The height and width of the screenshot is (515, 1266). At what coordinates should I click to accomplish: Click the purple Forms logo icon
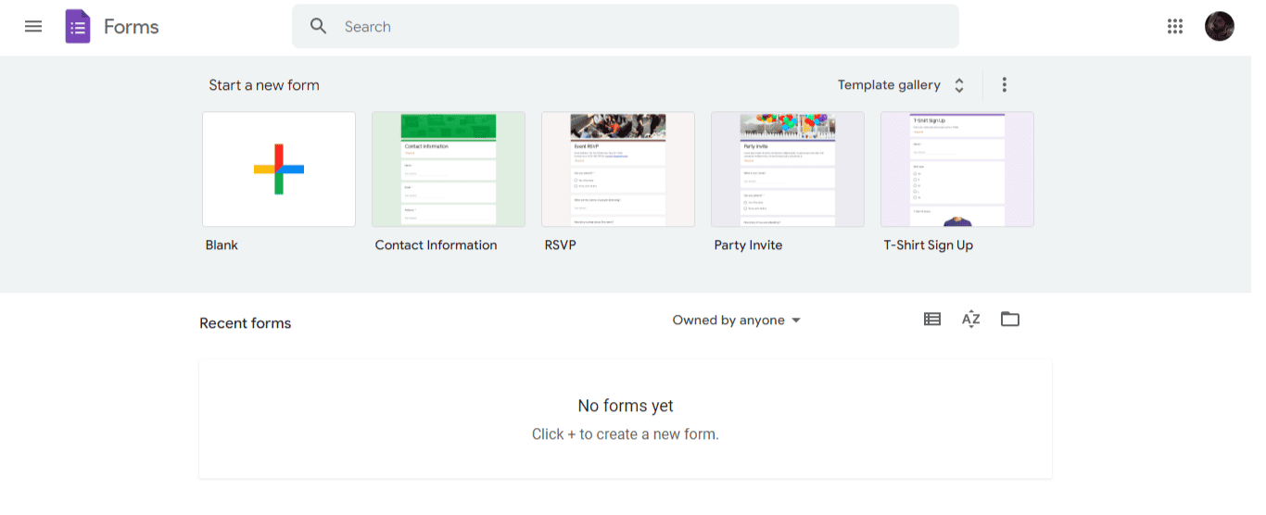pyautogui.click(x=78, y=27)
